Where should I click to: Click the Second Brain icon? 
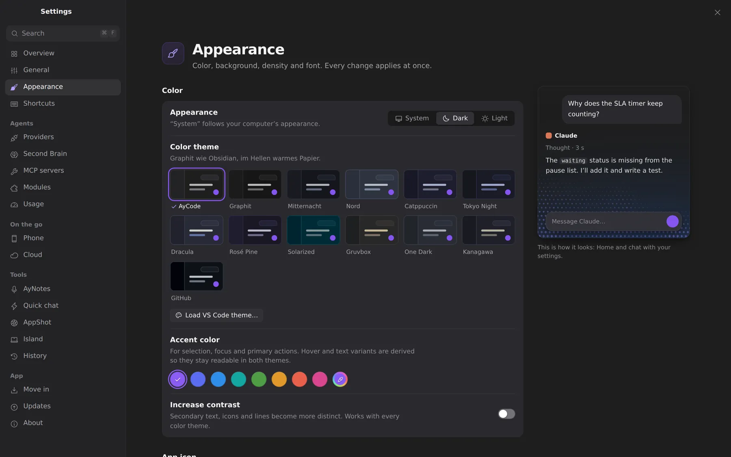(x=14, y=154)
